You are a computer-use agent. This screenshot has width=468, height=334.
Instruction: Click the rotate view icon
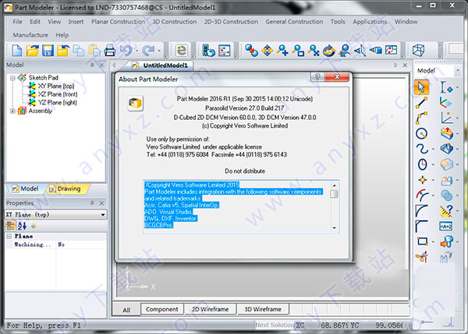click(x=329, y=51)
